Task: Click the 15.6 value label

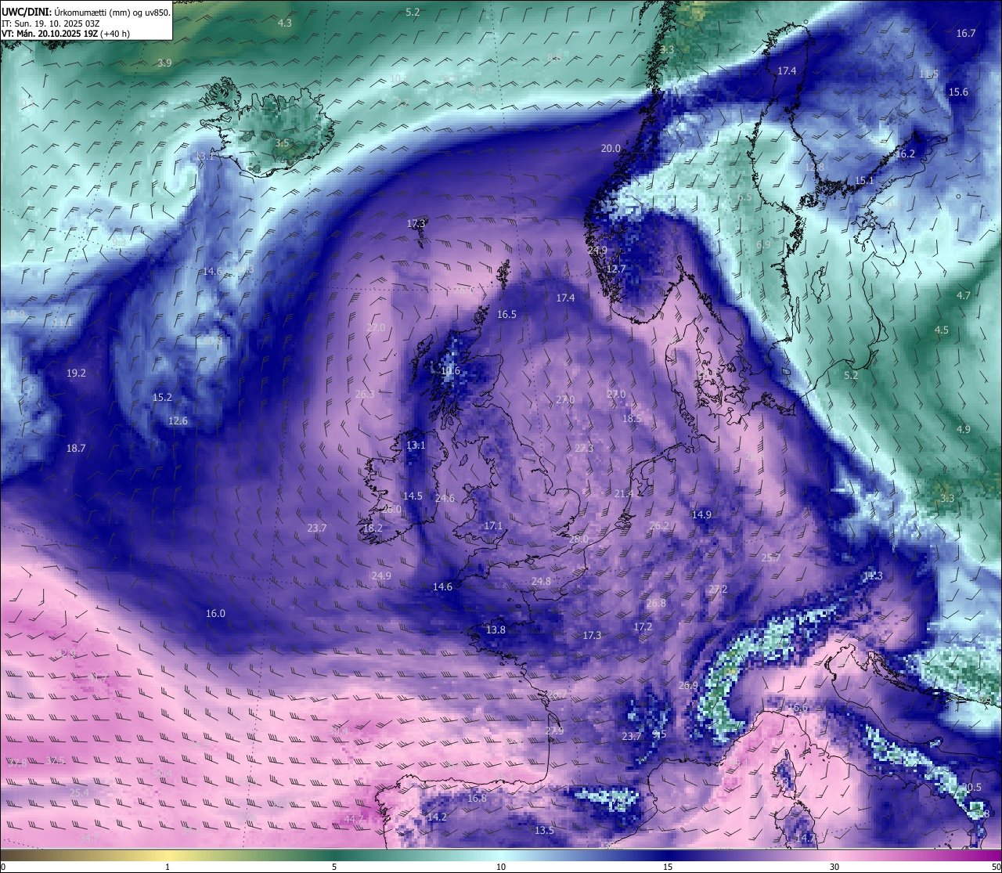Action: (958, 92)
